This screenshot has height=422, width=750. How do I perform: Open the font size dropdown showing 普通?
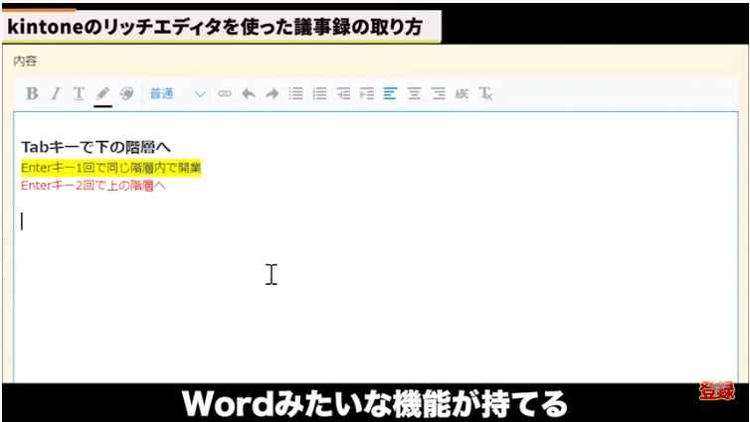pyautogui.click(x=177, y=94)
